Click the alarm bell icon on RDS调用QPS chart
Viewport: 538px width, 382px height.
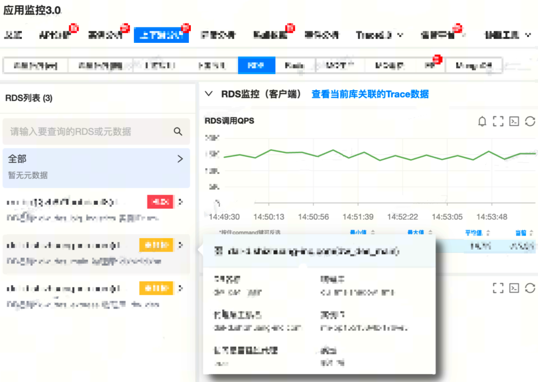coord(482,122)
